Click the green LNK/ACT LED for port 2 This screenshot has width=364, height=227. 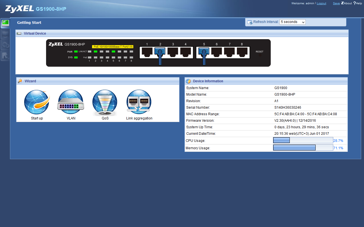coord(96,51)
